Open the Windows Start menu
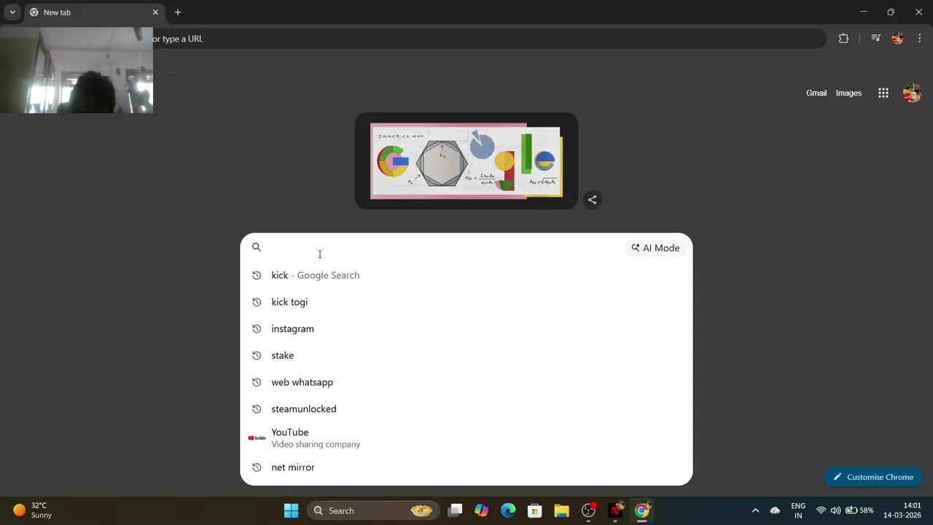 (291, 510)
